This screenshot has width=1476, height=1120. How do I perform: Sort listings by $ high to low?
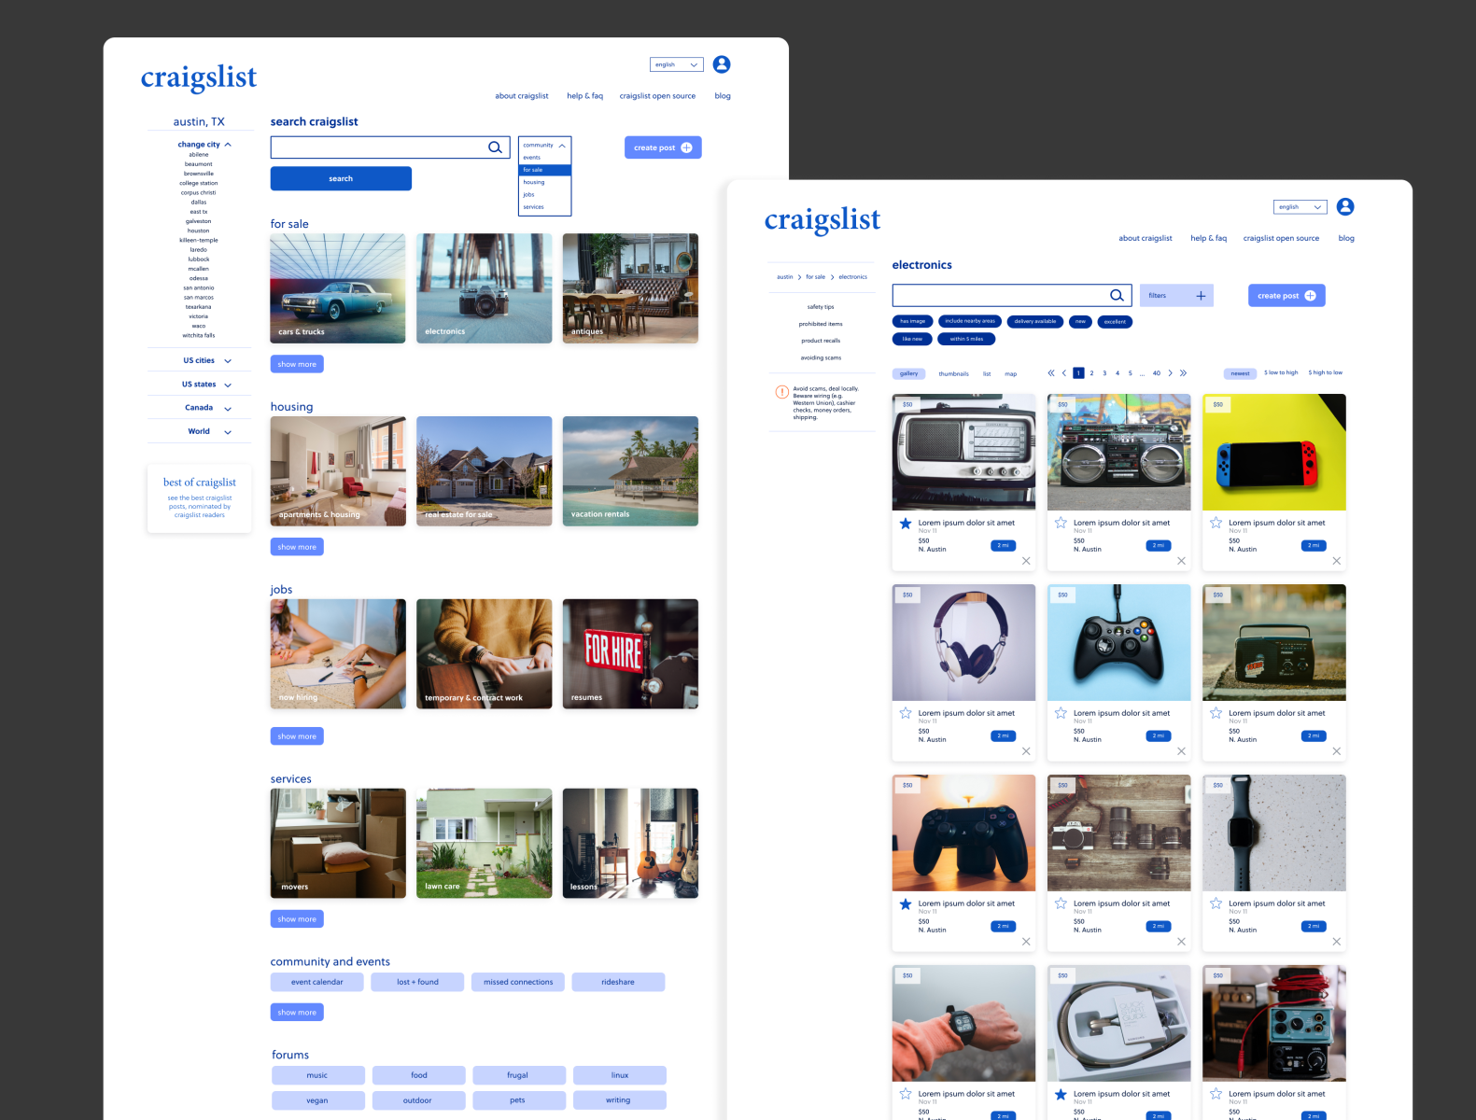[x=1325, y=372]
